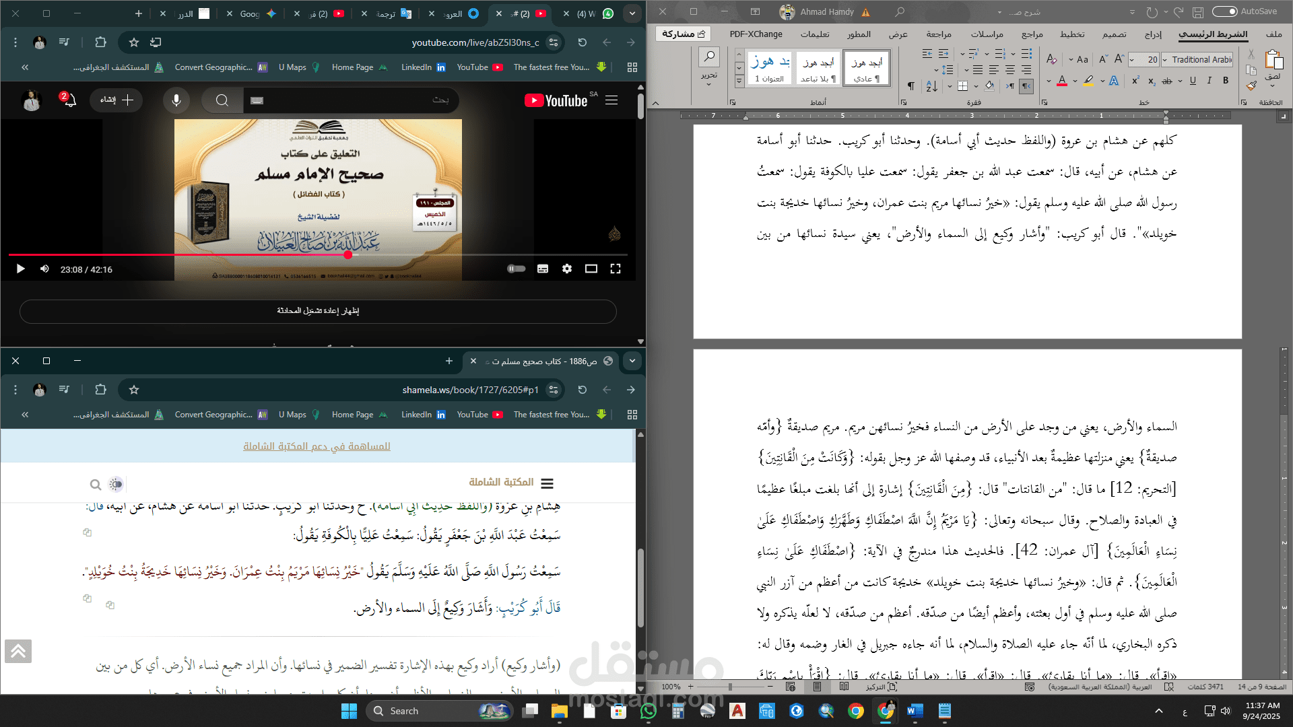Open the Word Layout (تخطيط) tab
Screen dimensions: 1293x727
pyautogui.click(x=1072, y=34)
